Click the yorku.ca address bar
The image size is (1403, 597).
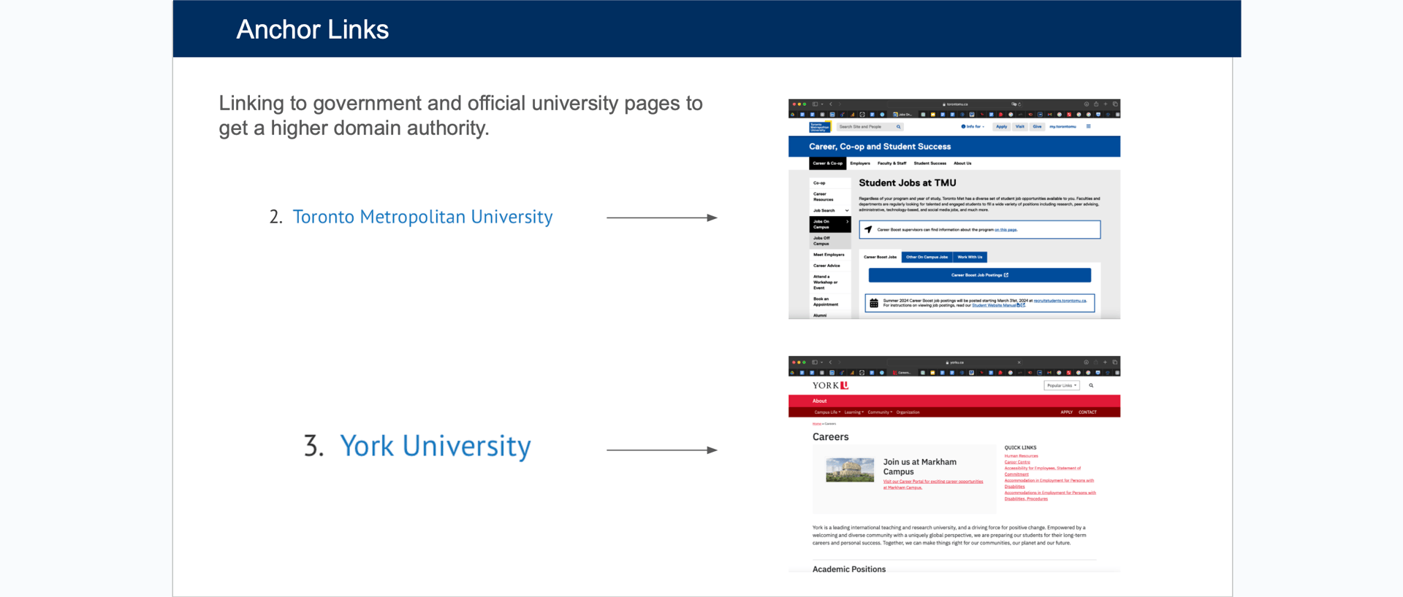pos(955,362)
